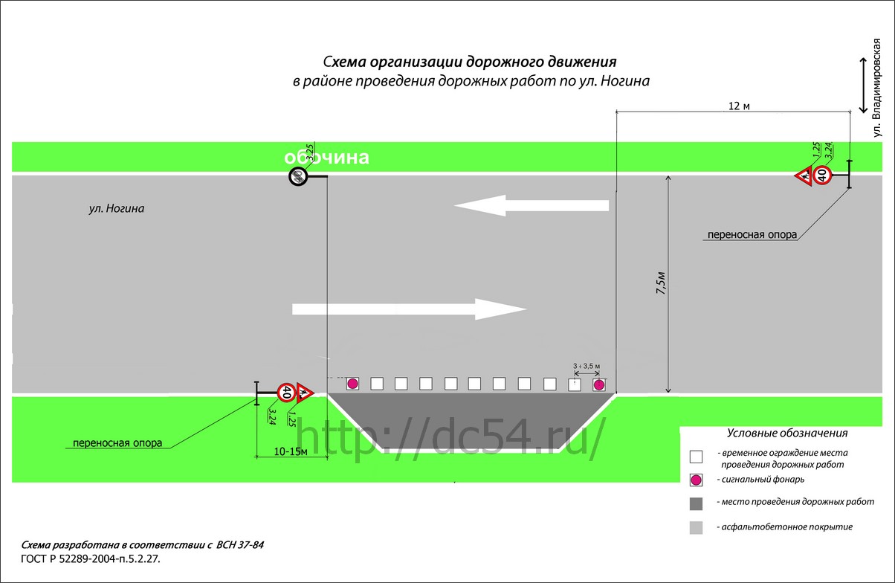
Task: Click the legend white square for временное ограждение
Action: [x=696, y=457]
